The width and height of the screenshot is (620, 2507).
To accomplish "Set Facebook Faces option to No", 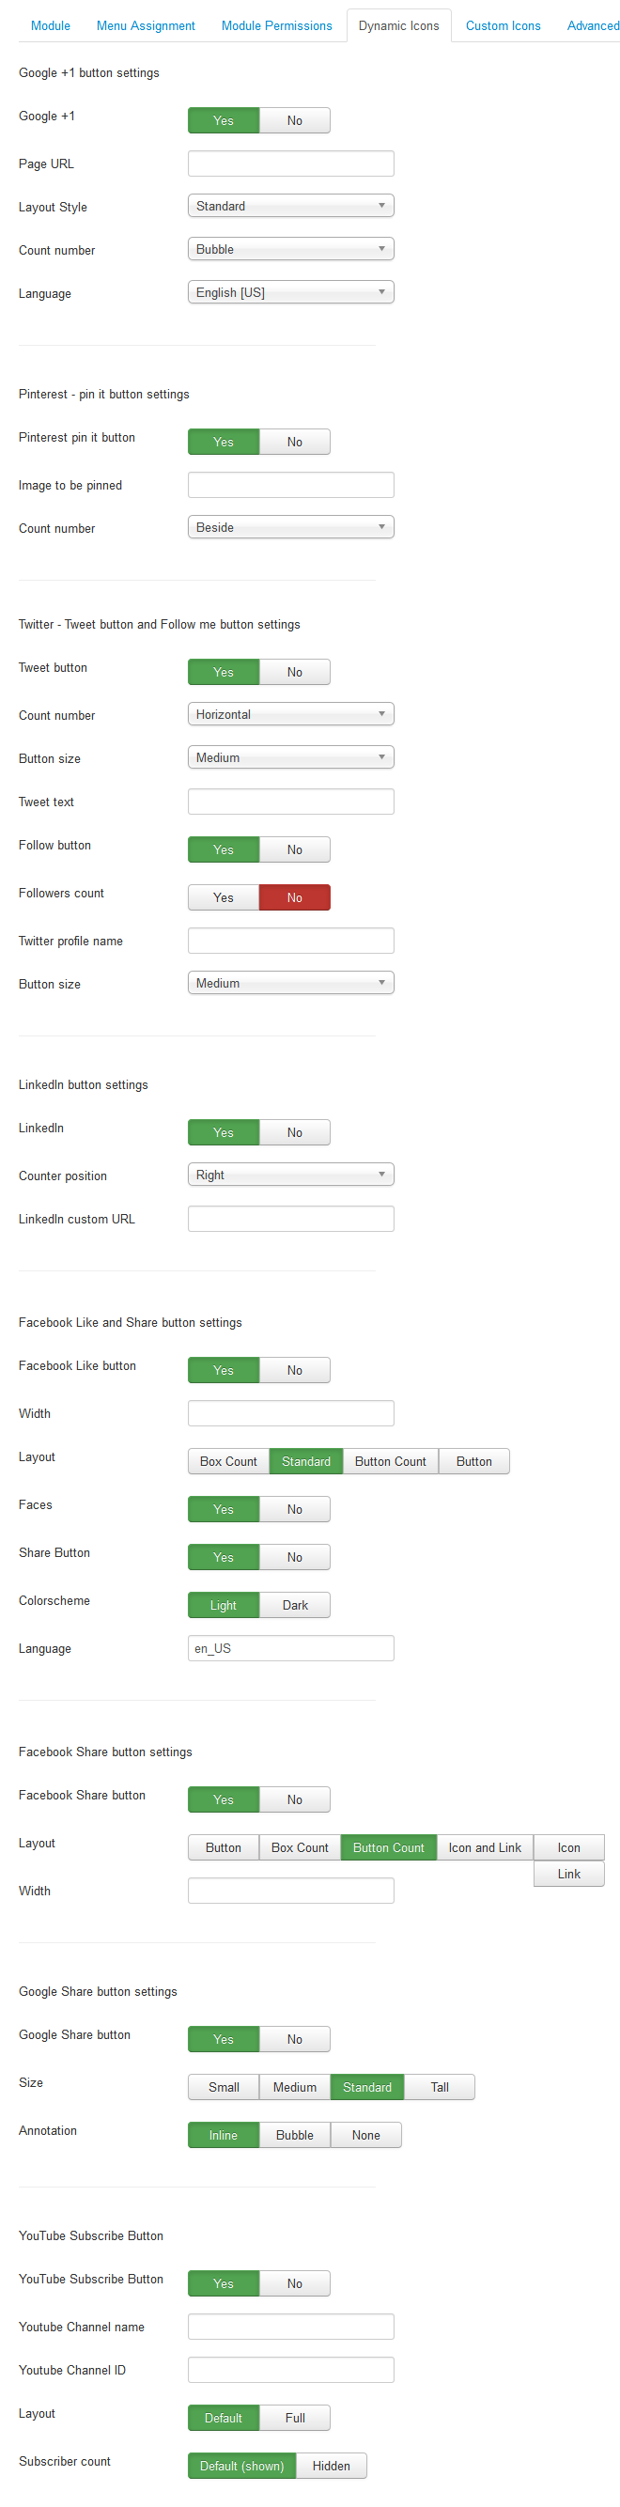I will 294,1510.
